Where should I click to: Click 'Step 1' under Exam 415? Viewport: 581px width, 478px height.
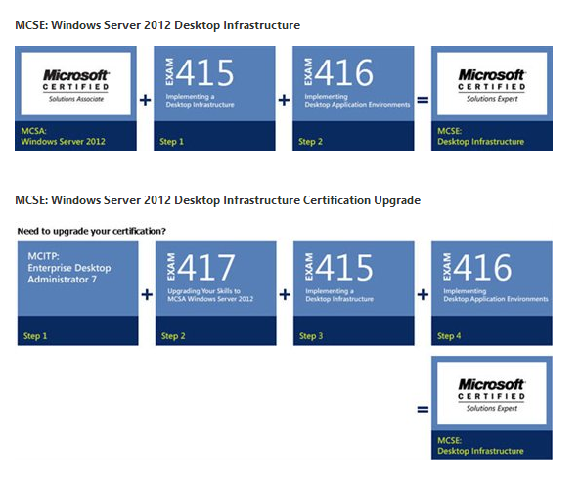171,142
